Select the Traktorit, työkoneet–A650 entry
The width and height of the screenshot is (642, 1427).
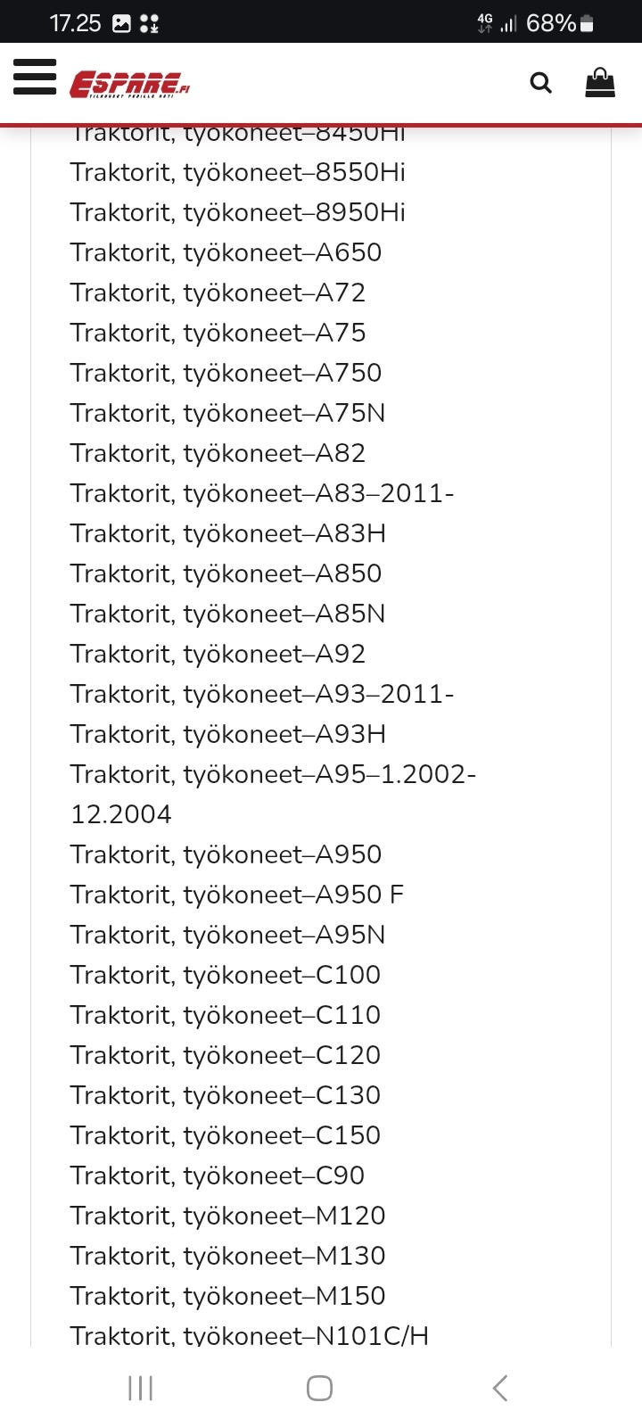pos(226,252)
